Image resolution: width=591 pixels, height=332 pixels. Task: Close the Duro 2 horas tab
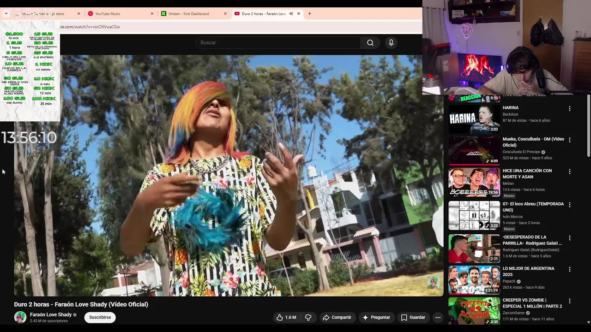point(298,14)
